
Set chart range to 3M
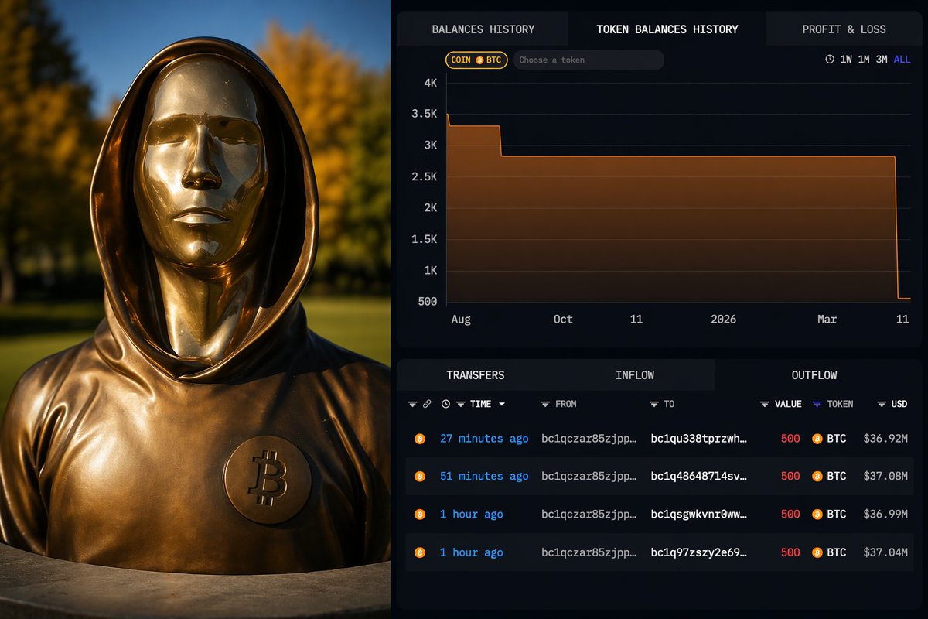(x=882, y=60)
